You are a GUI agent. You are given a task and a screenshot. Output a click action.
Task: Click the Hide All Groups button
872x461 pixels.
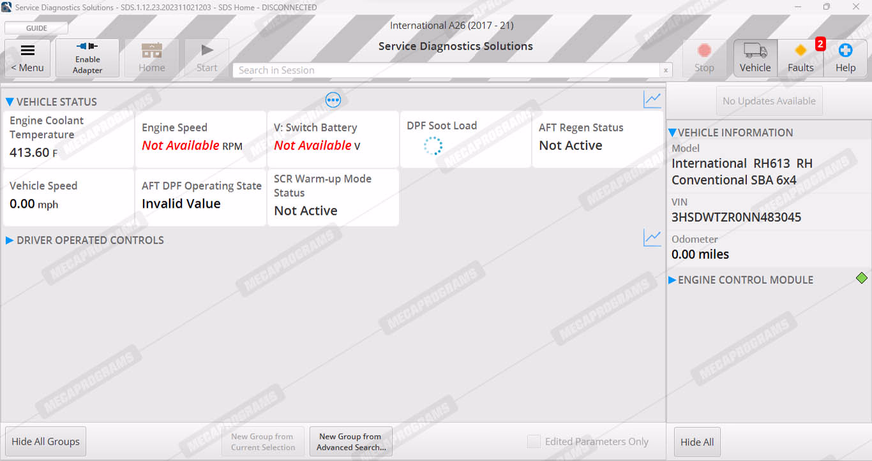pyautogui.click(x=46, y=441)
